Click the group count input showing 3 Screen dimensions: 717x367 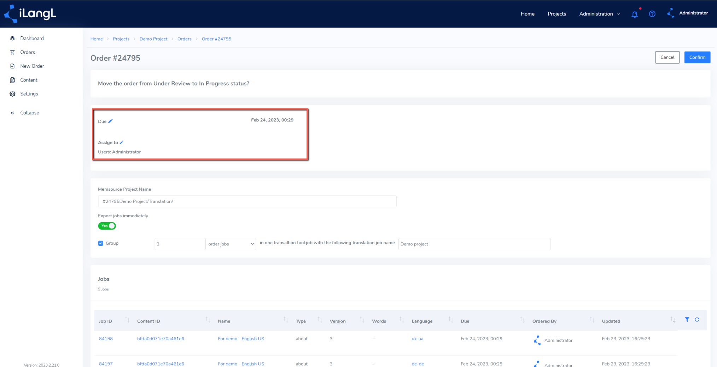pos(180,244)
